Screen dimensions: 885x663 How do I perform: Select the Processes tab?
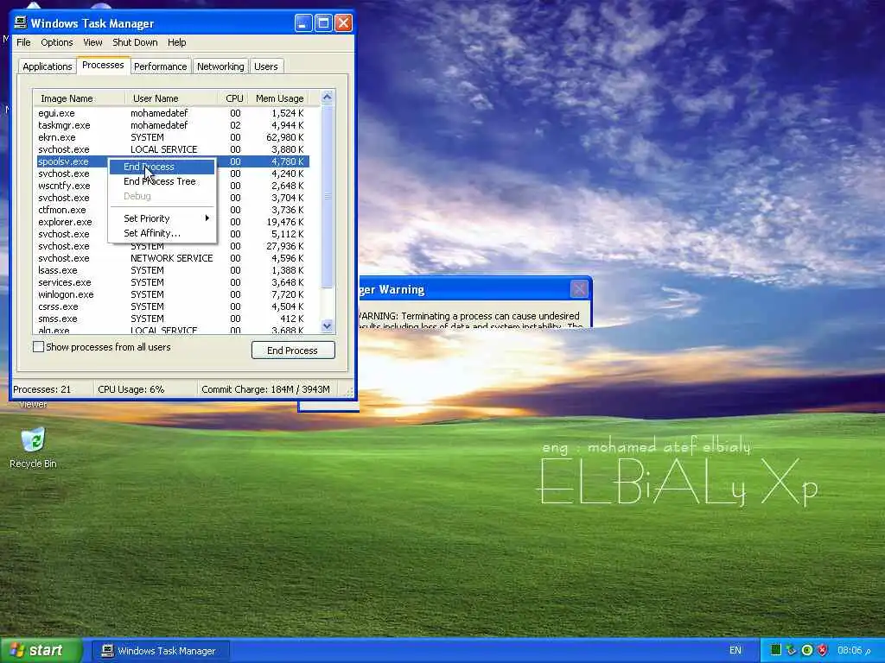[103, 65]
